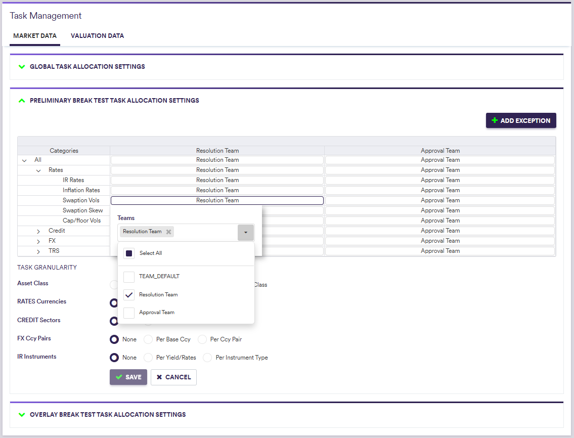Collapse the Preliminary Break Test settings section
Screen dimensions: 574x438
tap(22, 101)
